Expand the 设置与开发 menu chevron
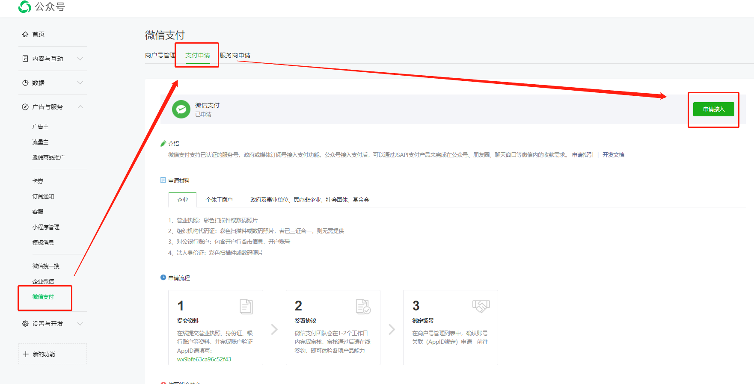 click(x=80, y=324)
